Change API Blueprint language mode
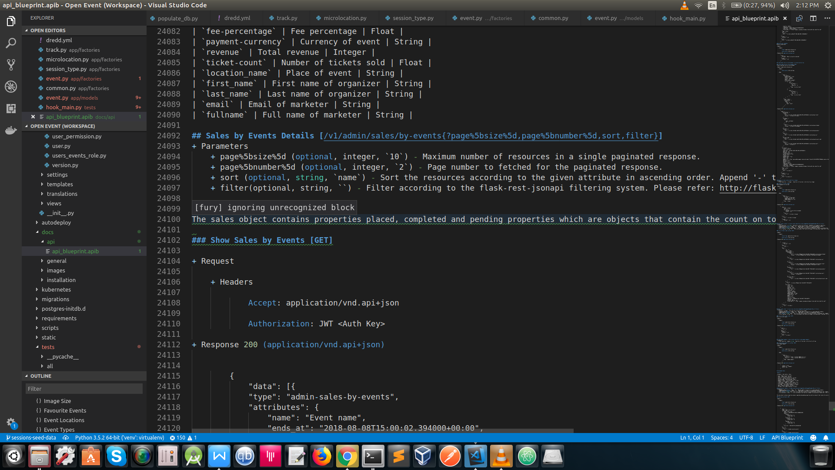This screenshot has width=835, height=470. pyautogui.click(x=787, y=438)
